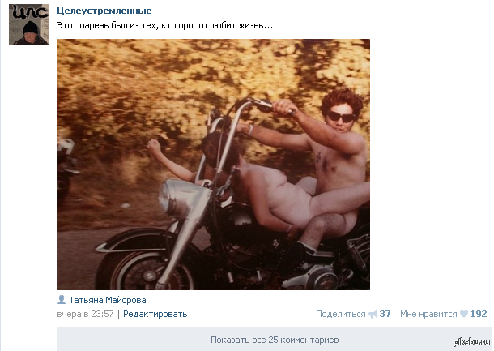
Task: Click the hooded figure in the avatar
Action: coord(31,33)
